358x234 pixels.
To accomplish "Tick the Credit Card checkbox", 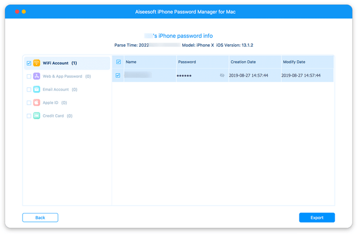I will [x=28, y=116].
